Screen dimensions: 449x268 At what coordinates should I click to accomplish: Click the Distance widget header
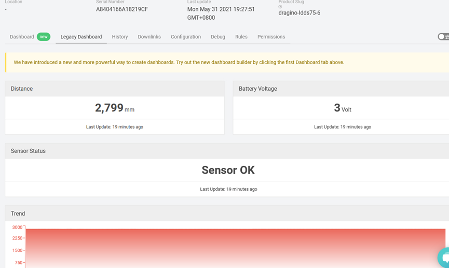point(115,89)
